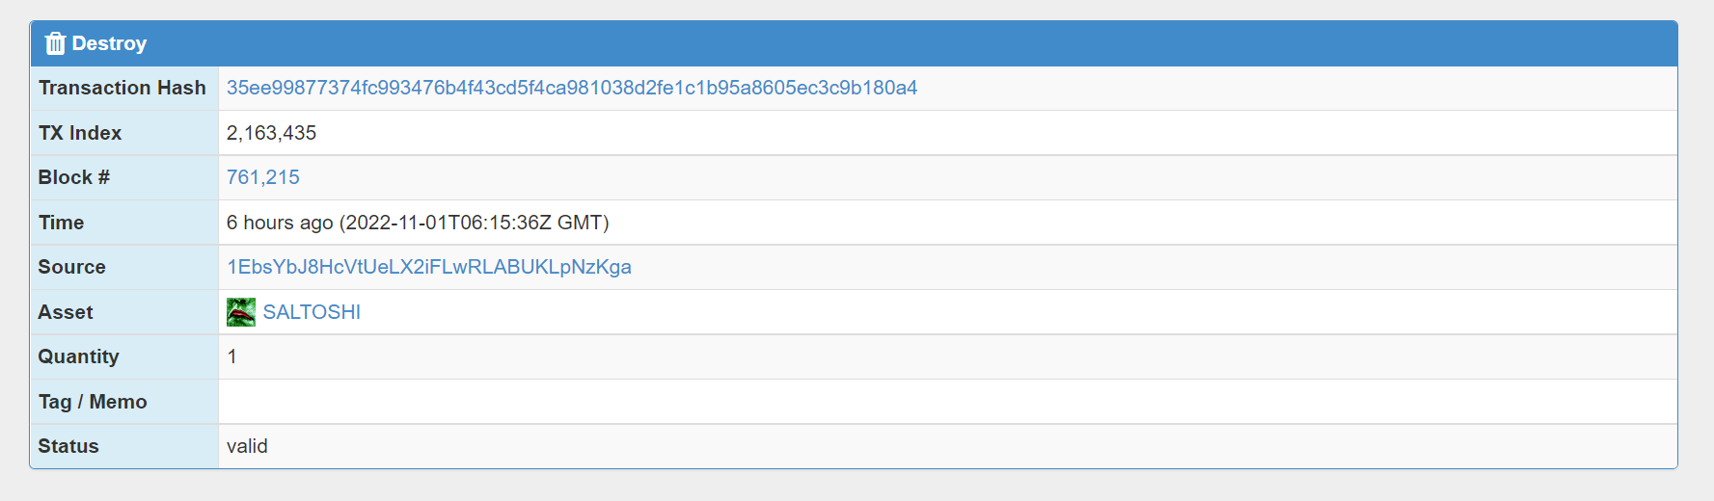Open the transaction hash link 35ee9987…
This screenshot has height=501, width=1714.
(x=572, y=88)
